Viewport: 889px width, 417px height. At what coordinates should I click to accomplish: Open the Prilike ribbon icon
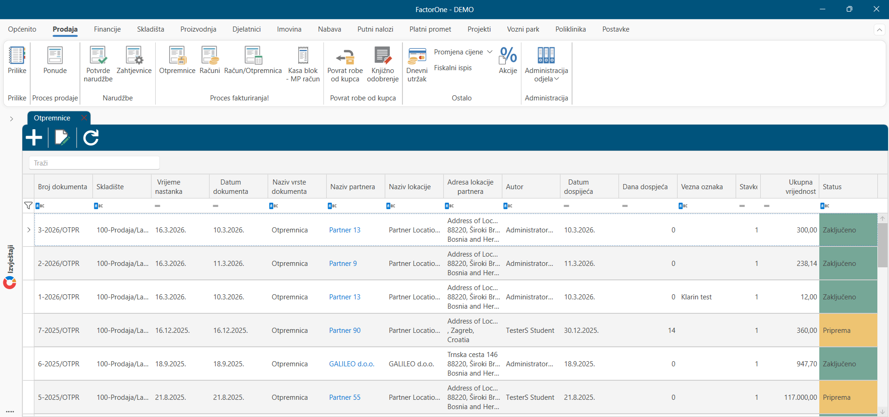coord(17,60)
